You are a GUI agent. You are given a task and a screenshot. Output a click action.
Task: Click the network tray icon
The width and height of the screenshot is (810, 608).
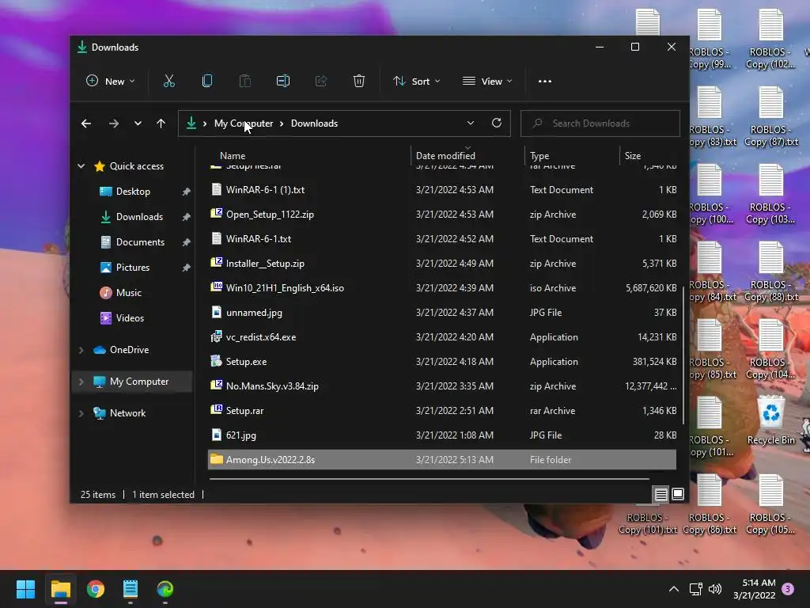[x=695, y=589]
